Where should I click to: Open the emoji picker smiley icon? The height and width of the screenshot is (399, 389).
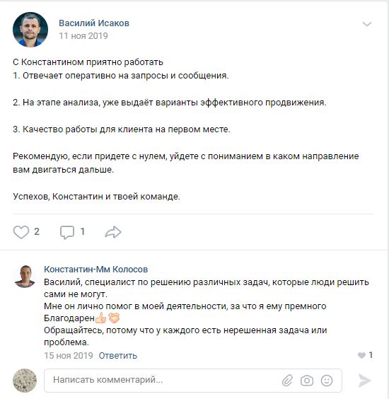coord(327,381)
